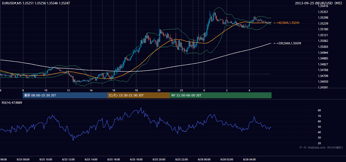
Task: Click RSI axis level 80
Action: click(x=319, y=110)
